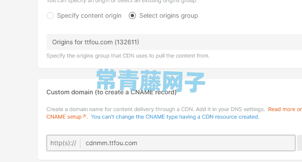Open the Origins for ttfou.com dropdown

tap(174, 42)
